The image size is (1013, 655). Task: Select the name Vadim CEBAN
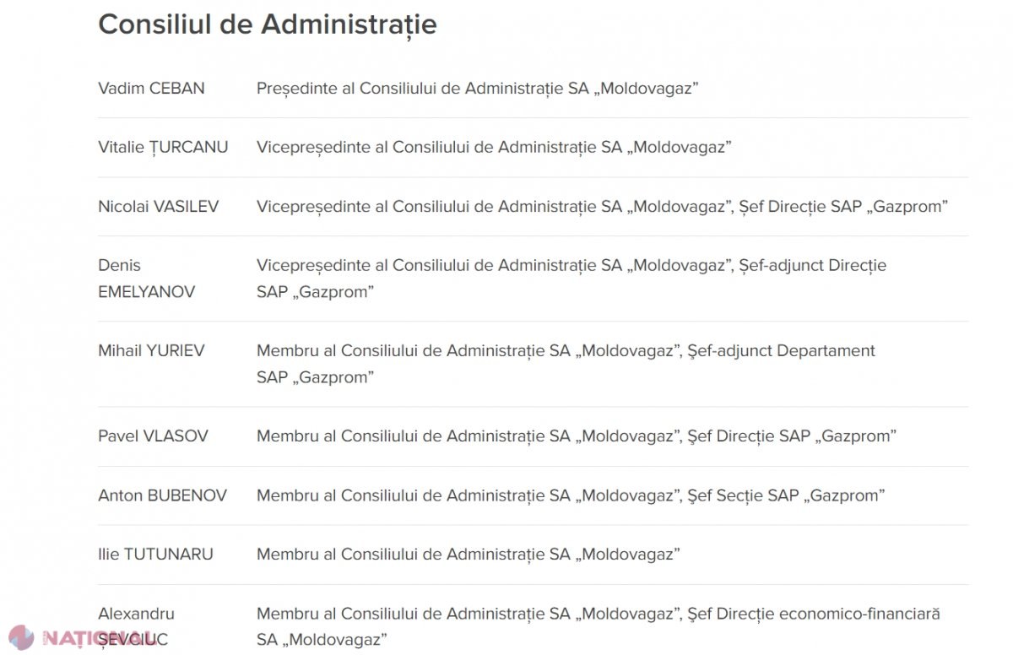[151, 89]
